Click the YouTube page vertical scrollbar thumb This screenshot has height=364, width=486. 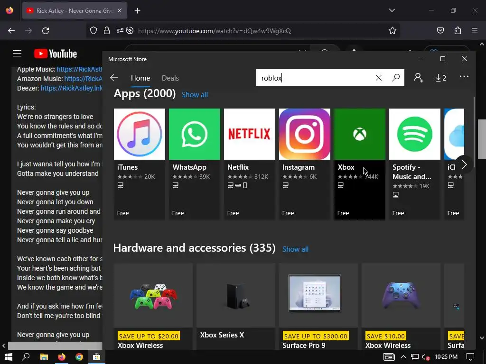(x=482, y=139)
